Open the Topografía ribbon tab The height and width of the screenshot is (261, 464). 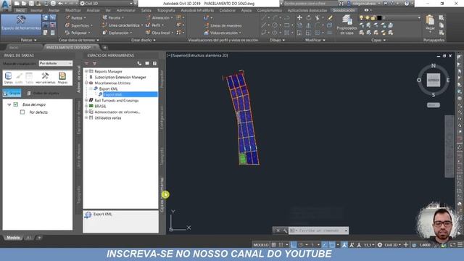166,10
